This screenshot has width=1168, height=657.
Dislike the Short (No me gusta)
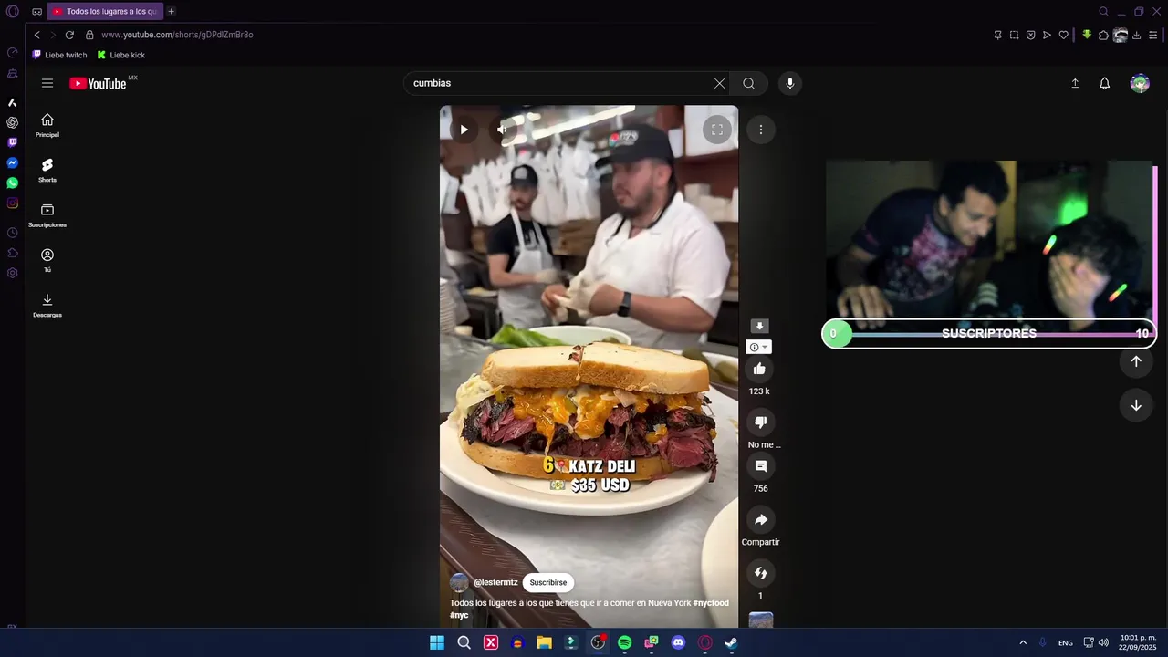[x=760, y=422]
